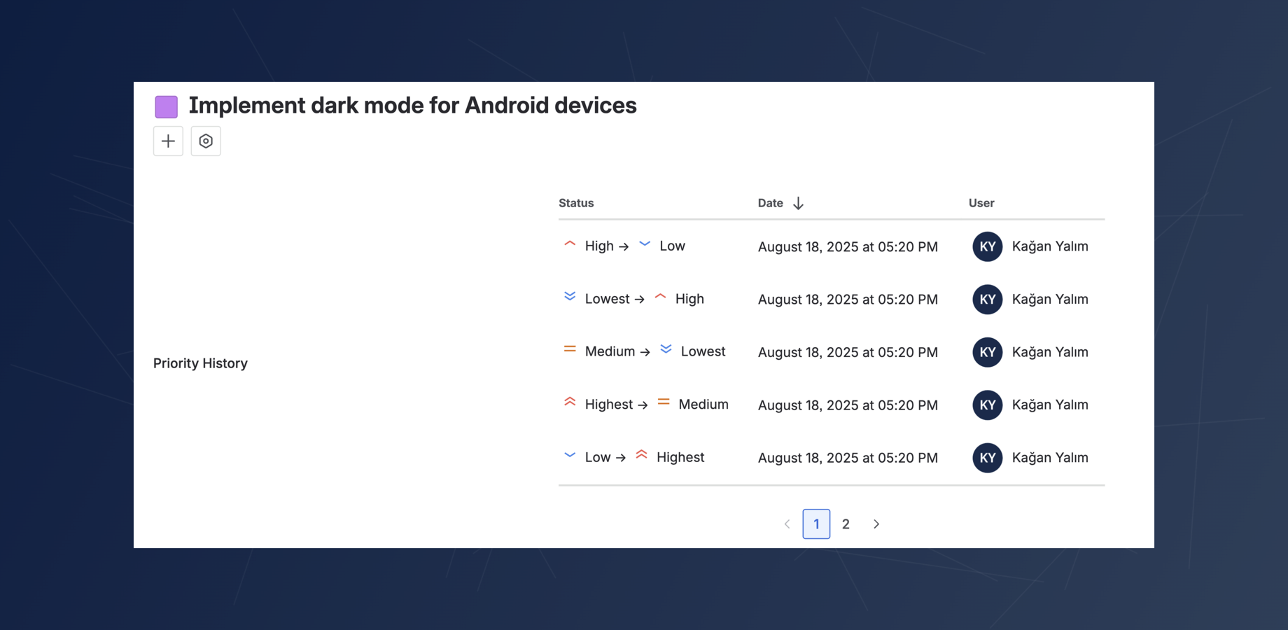Click the KY avatar in the first row

point(987,246)
